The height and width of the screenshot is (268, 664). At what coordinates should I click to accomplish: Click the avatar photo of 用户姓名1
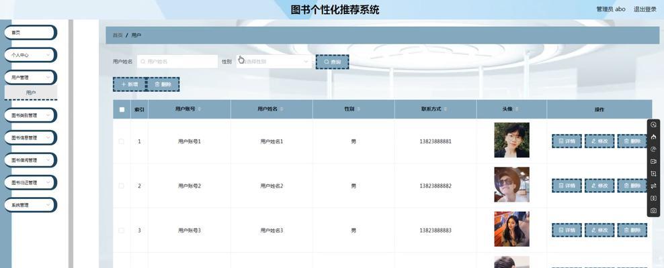tap(511, 140)
